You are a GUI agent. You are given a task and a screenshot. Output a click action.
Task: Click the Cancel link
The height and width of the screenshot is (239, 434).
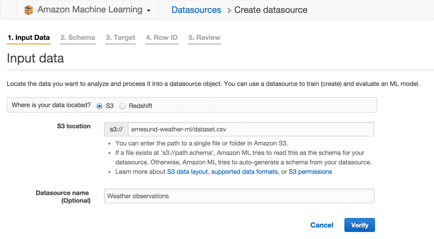(x=322, y=225)
